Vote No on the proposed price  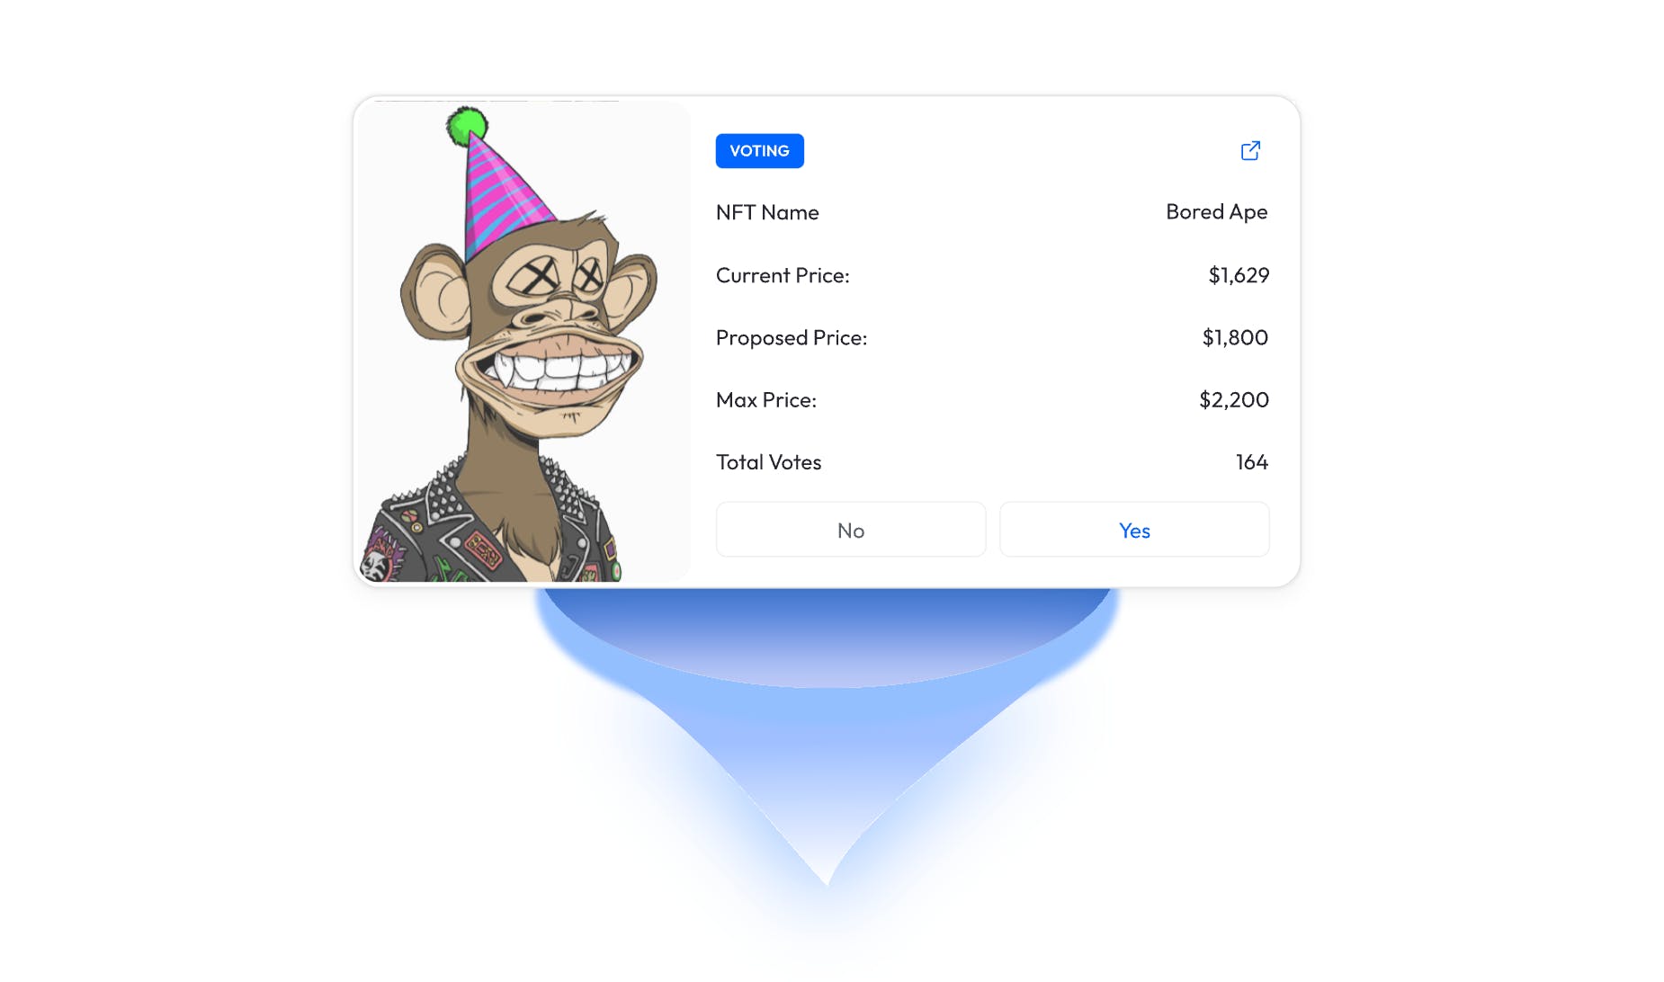click(851, 530)
